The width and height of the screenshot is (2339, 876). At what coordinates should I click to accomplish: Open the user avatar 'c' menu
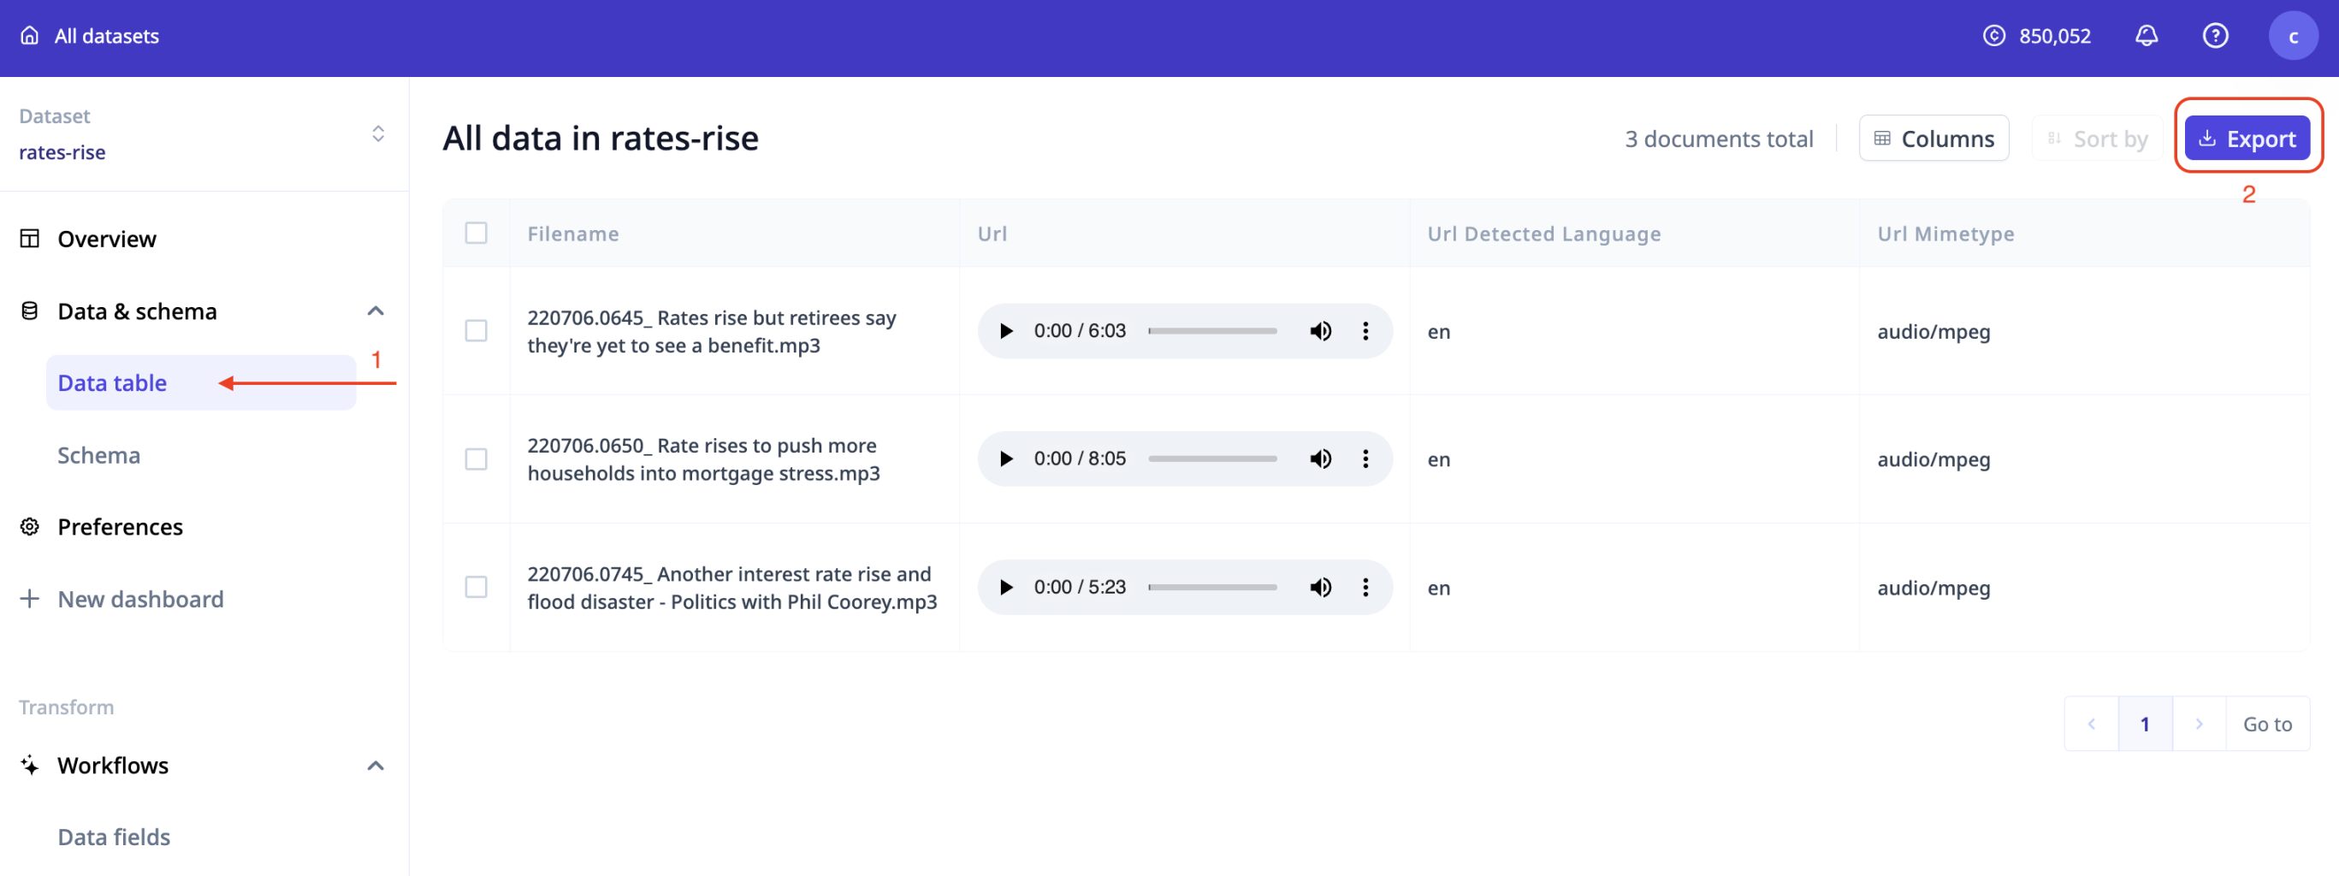pyautogui.click(x=2294, y=35)
